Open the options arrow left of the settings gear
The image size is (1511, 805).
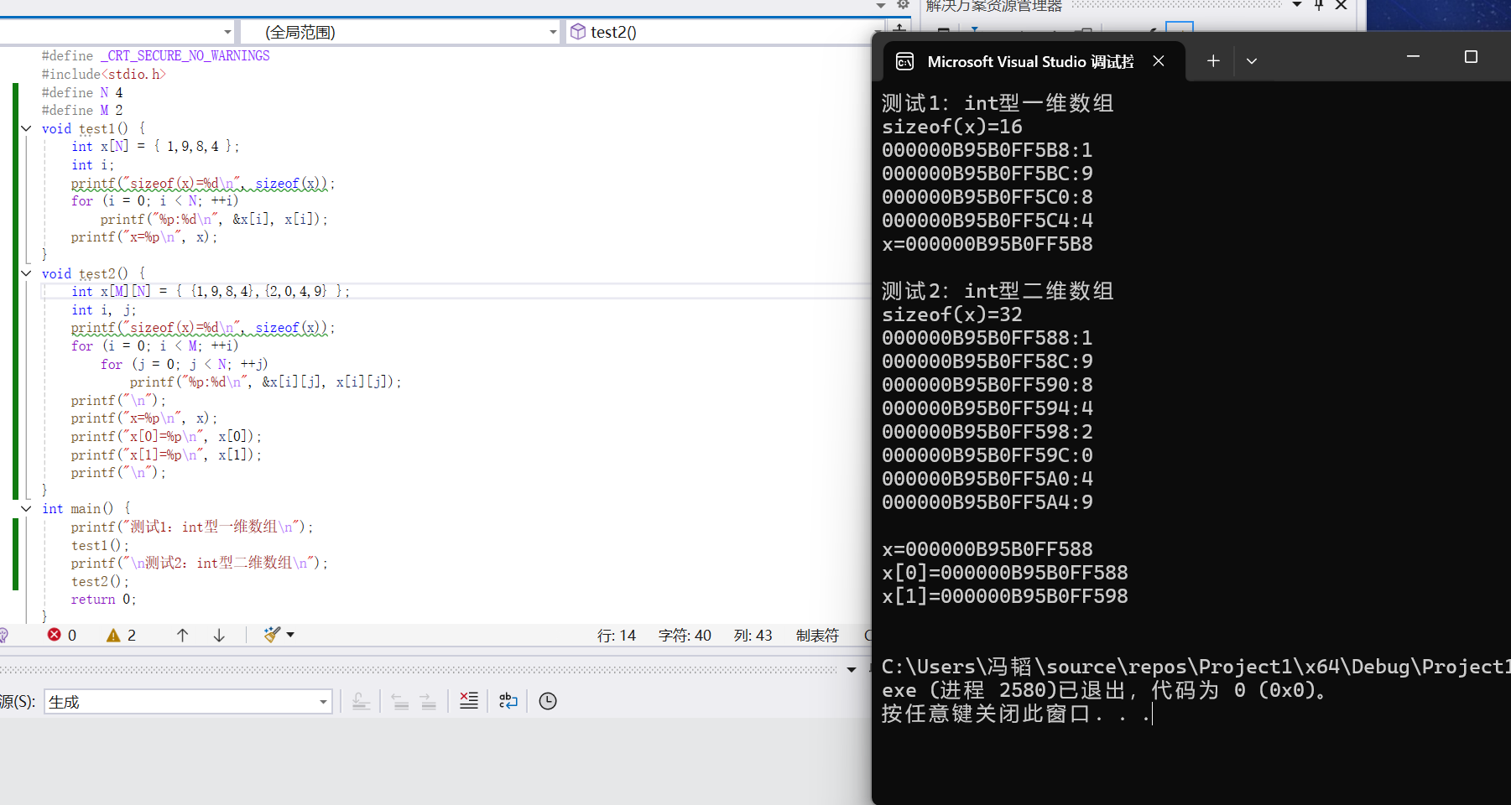click(x=881, y=5)
